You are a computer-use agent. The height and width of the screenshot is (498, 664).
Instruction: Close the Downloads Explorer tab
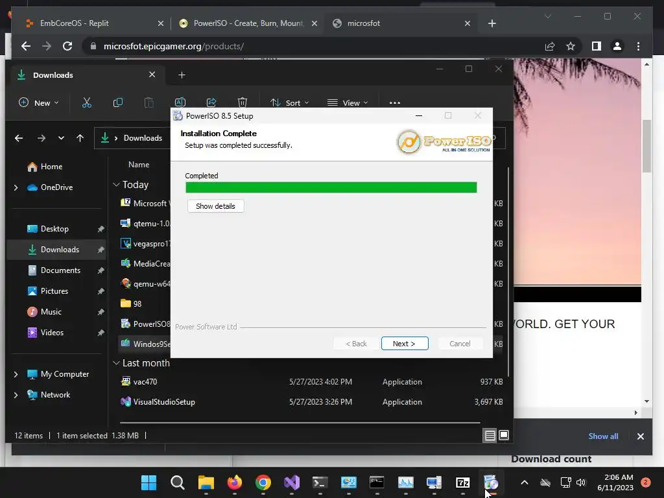coord(152,75)
